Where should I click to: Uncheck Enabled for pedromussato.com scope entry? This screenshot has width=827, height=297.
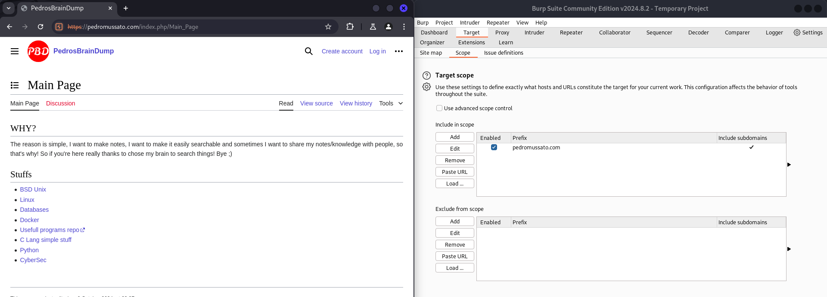[494, 147]
